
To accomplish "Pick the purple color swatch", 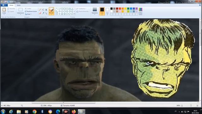I will pyautogui.click(x=137, y=9).
